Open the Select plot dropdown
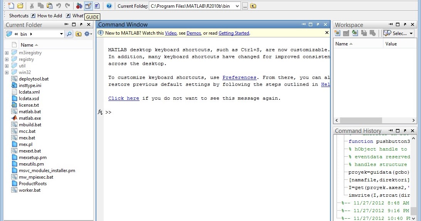This screenshot has width=421, height=221. click(x=399, y=33)
